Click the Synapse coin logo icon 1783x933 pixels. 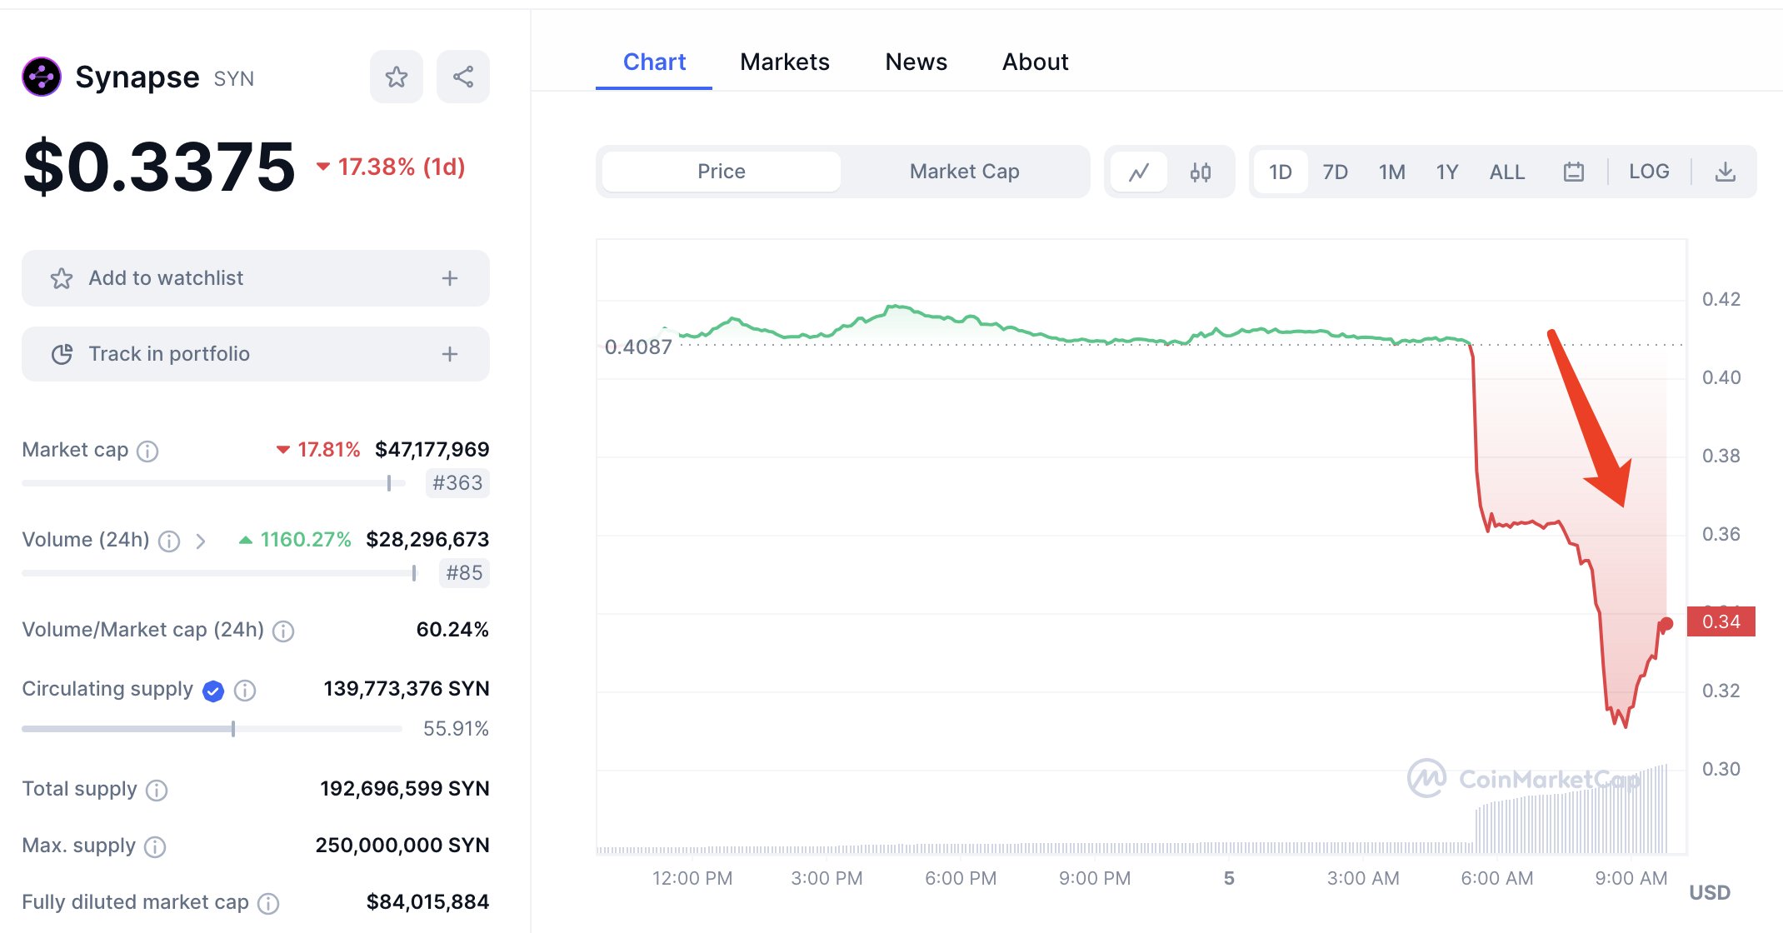[x=42, y=77]
